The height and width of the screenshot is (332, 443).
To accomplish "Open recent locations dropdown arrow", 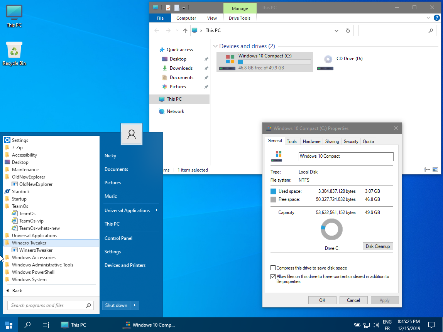I will (177, 30).
